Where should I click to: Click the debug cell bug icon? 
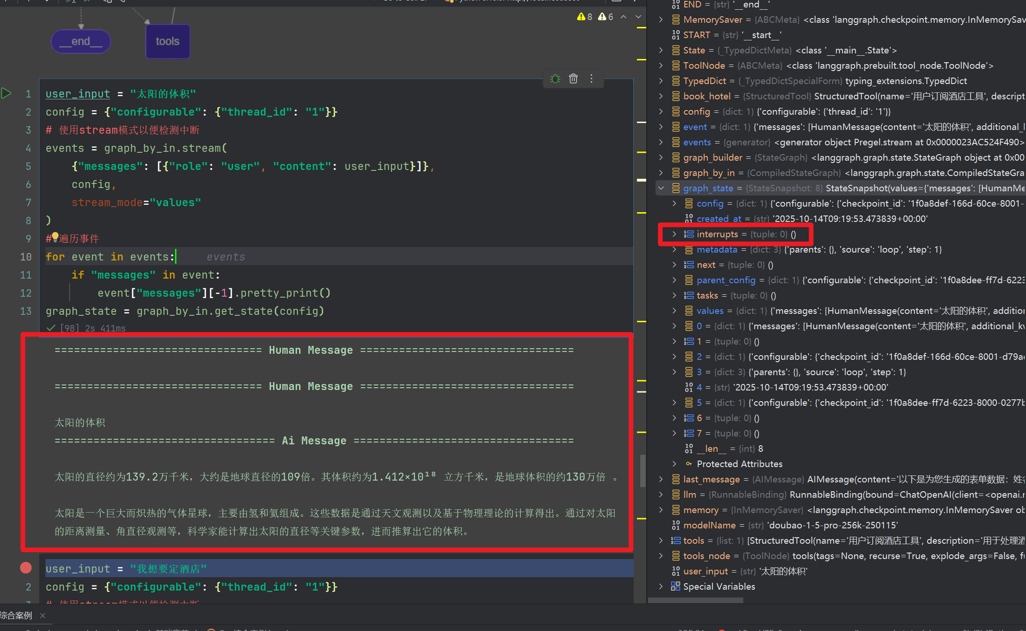click(555, 79)
